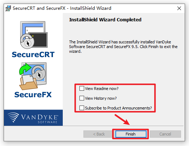Click the installer icon in the title bar

tap(8, 8)
